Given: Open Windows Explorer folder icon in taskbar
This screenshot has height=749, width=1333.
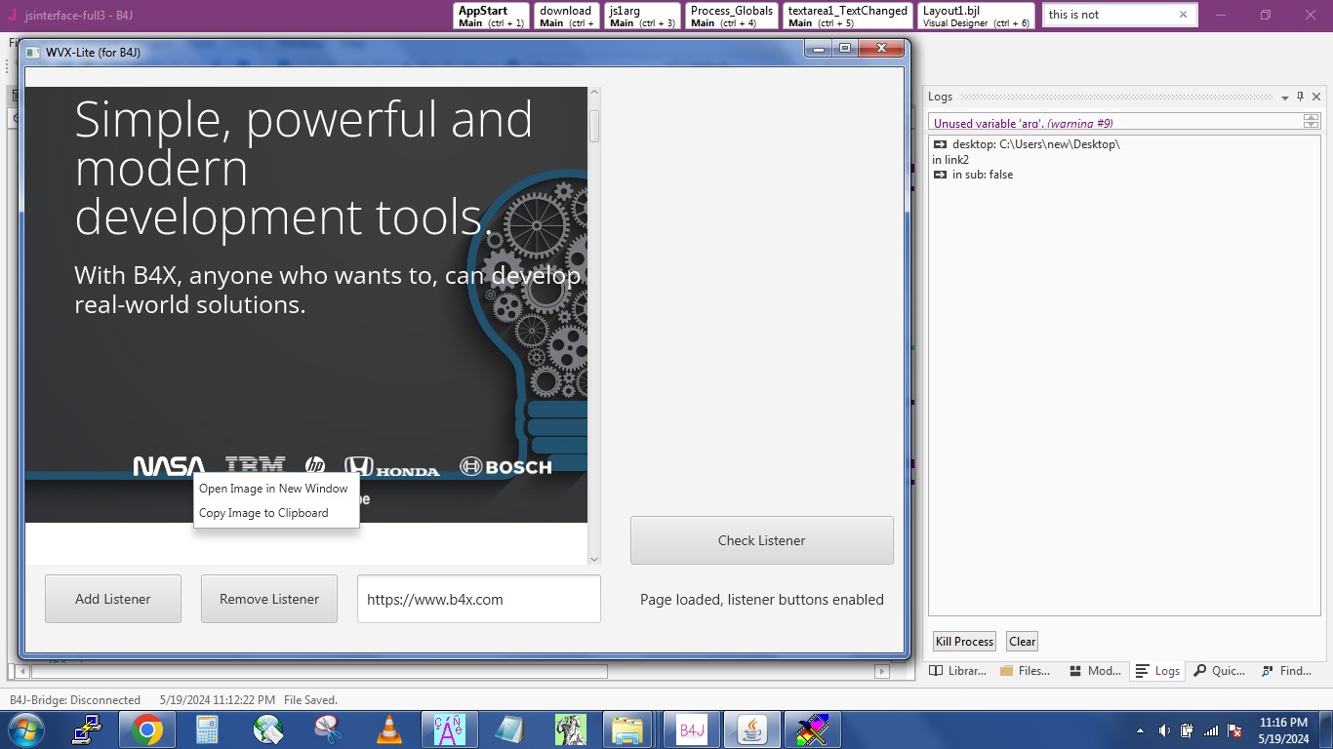Looking at the screenshot, I should tap(627, 729).
